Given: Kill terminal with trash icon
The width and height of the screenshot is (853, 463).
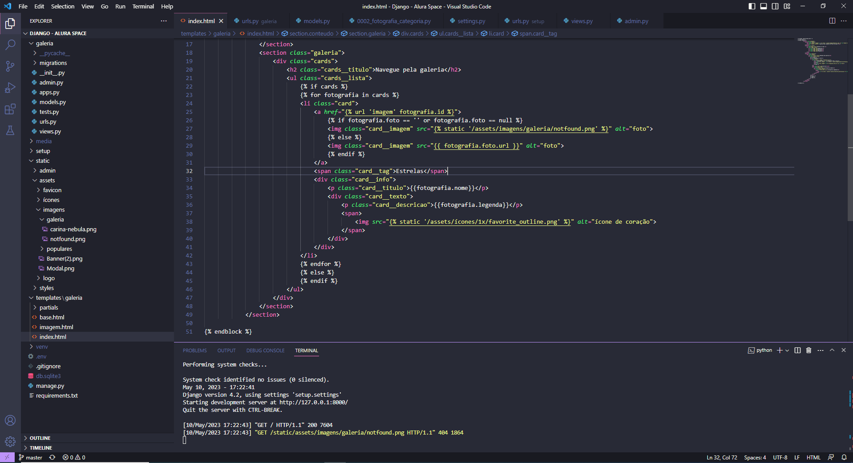Looking at the screenshot, I should [x=809, y=350].
